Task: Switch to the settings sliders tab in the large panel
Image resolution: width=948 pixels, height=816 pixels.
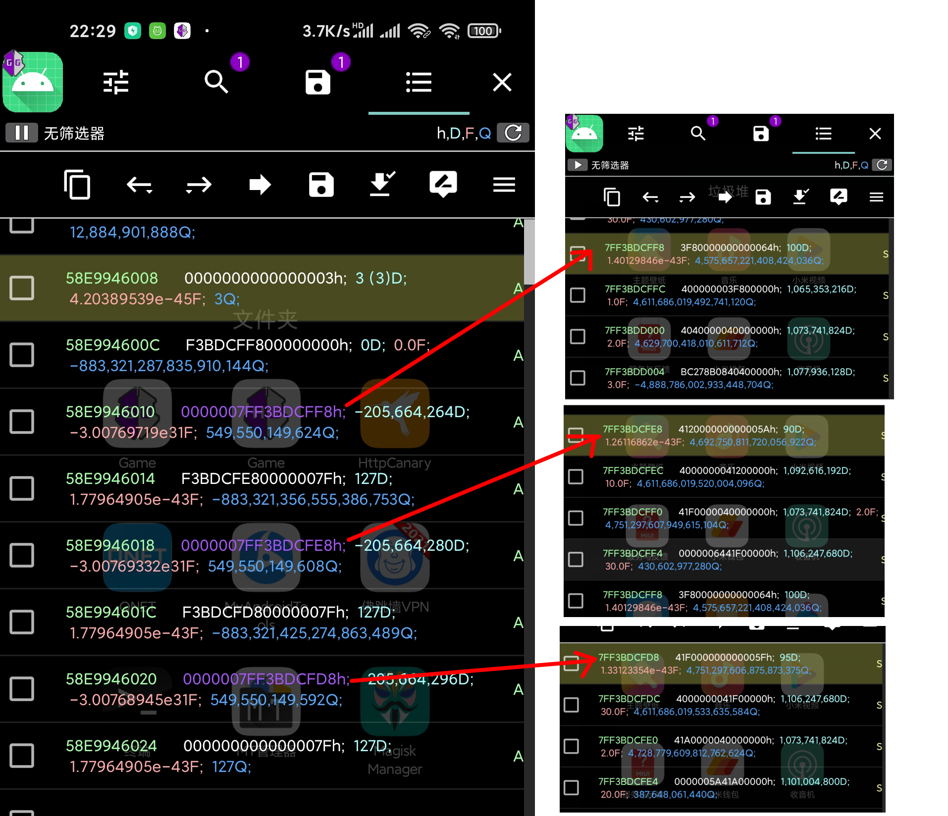Action: pos(116,82)
